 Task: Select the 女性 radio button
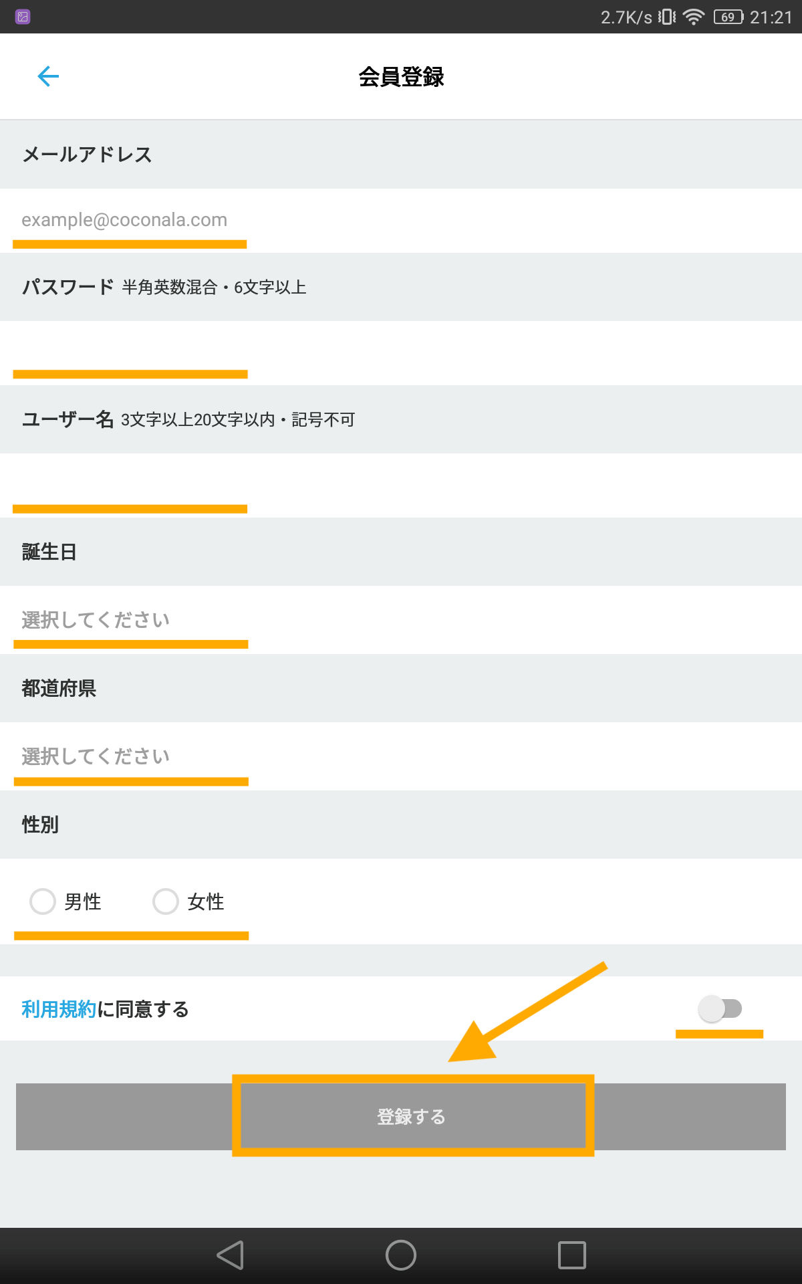(x=166, y=901)
